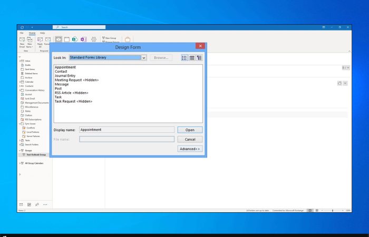Viewport: 369px width, 237px height.
Task: Collapse the ribbon with the caret
Action: point(349,51)
